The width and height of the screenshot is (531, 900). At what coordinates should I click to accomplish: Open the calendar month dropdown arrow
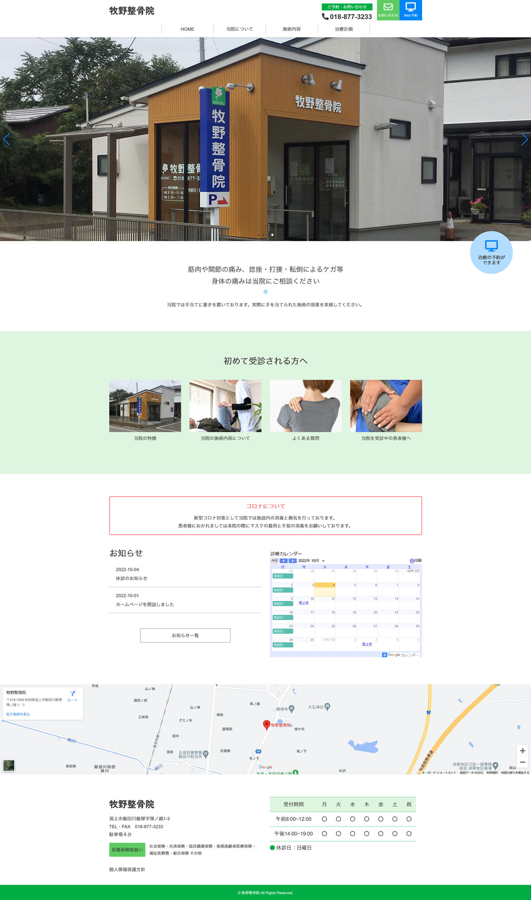[323, 561]
